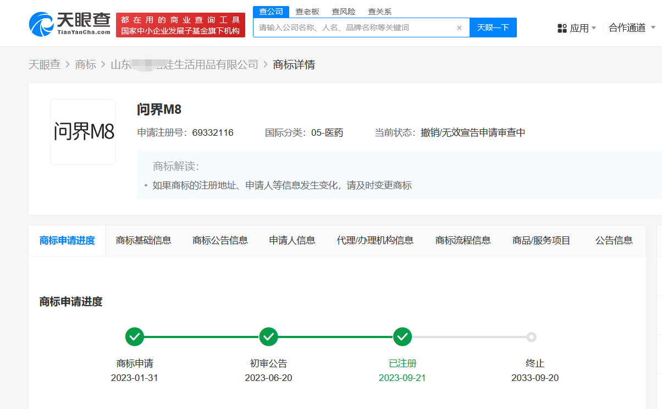Open the 商标 breadcrumb link
This screenshot has width=662, height=409.
85,64
